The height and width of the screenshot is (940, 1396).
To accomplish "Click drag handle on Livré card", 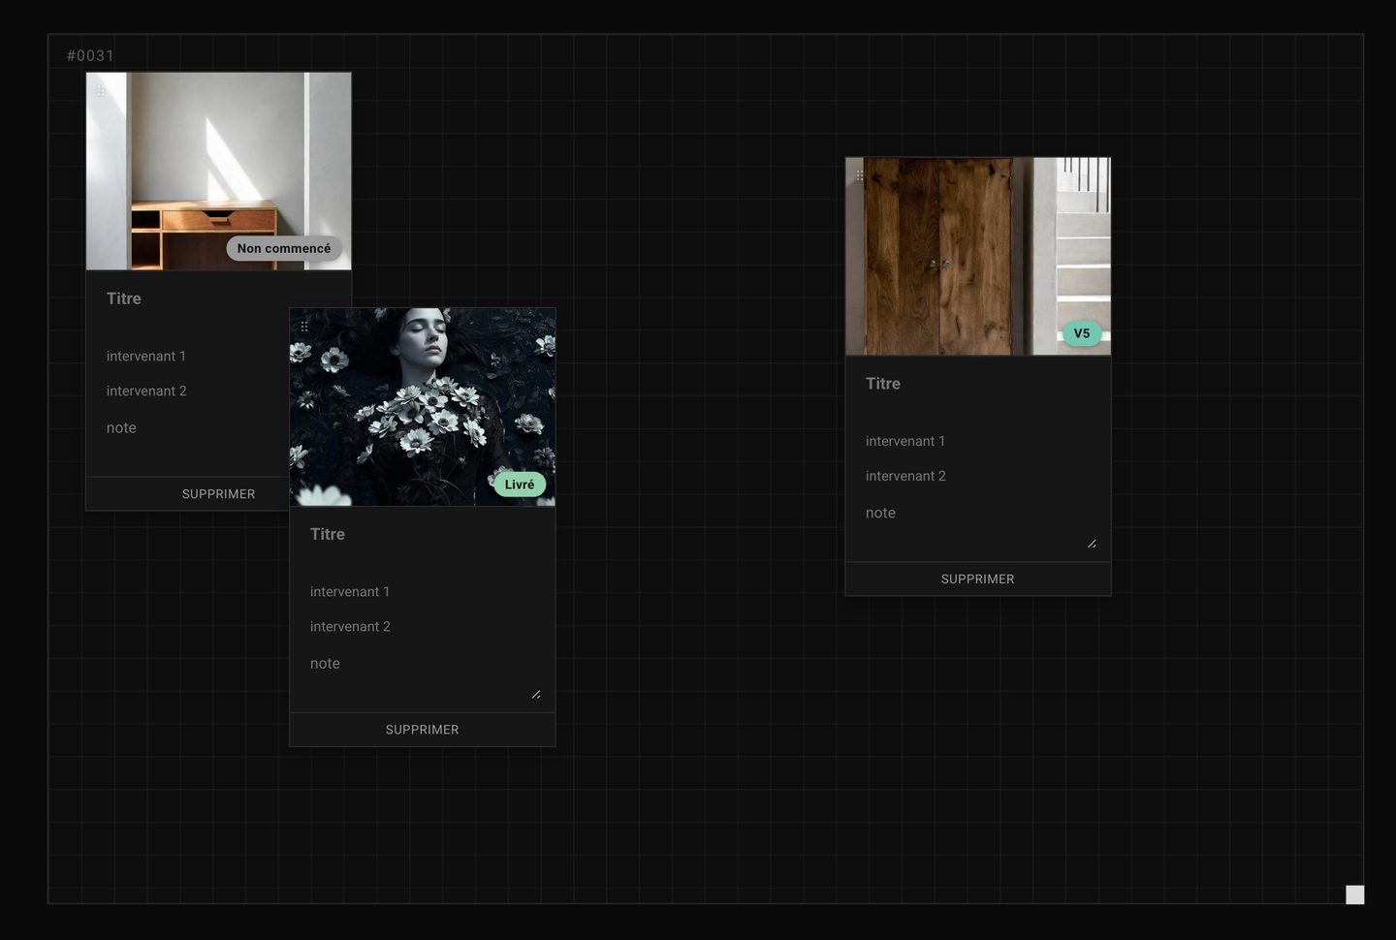I will [304, 327].
